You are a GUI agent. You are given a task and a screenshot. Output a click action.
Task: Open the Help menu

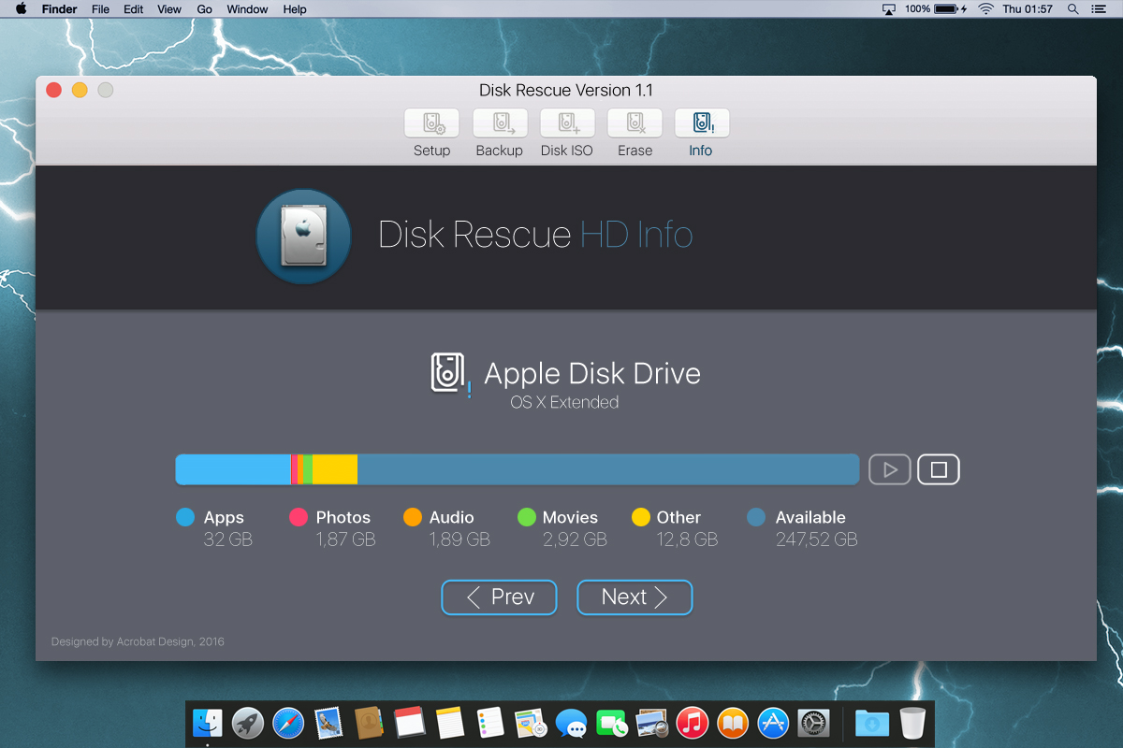coord(295,9)
